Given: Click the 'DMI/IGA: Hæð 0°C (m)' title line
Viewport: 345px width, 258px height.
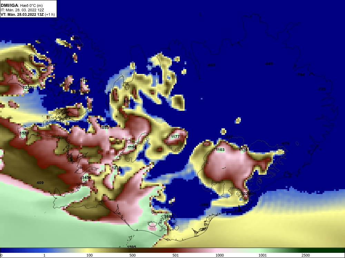Looking at the screenshot, I should tap(21, 6).
